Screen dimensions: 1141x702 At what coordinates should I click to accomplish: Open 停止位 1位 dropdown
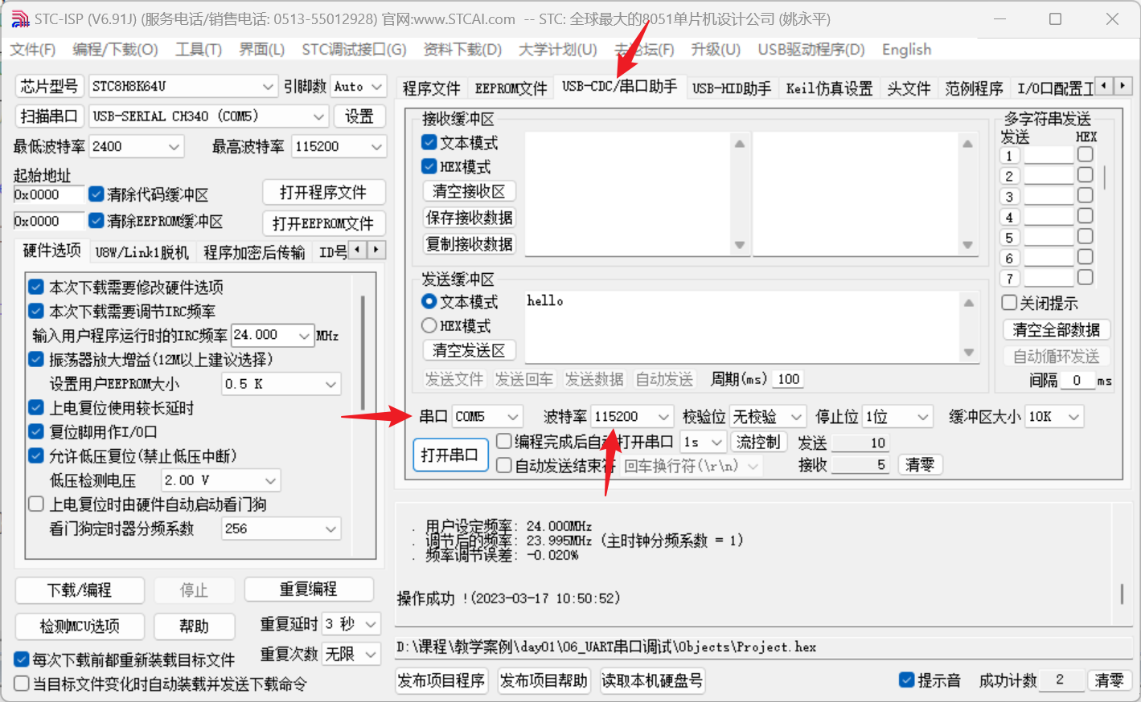point(897,416)
